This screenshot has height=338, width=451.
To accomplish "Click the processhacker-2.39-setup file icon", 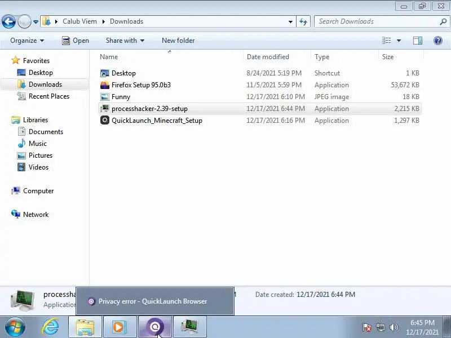I will coord(105,108).
